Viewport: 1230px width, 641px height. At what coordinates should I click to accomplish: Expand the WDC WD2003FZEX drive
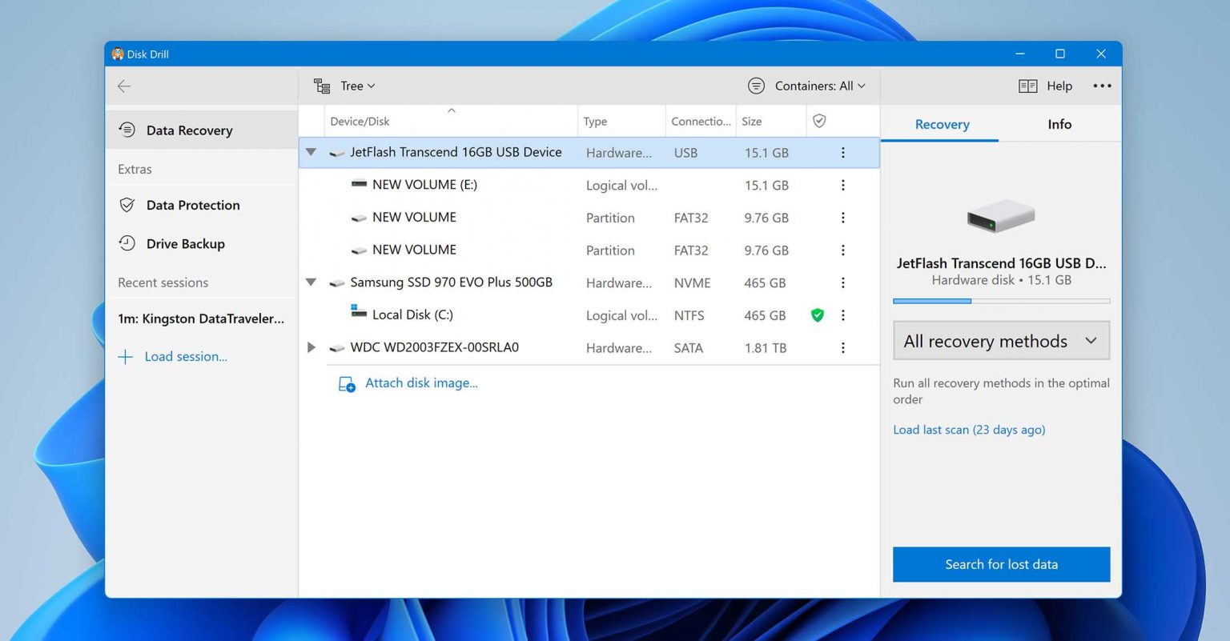click(311, 347)
